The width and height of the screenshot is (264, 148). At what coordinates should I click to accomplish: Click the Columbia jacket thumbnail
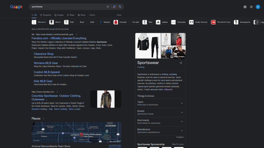click(106, 99)
